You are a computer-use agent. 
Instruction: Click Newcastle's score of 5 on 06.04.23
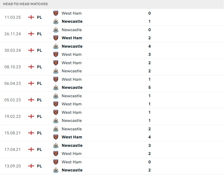(150, 87)
